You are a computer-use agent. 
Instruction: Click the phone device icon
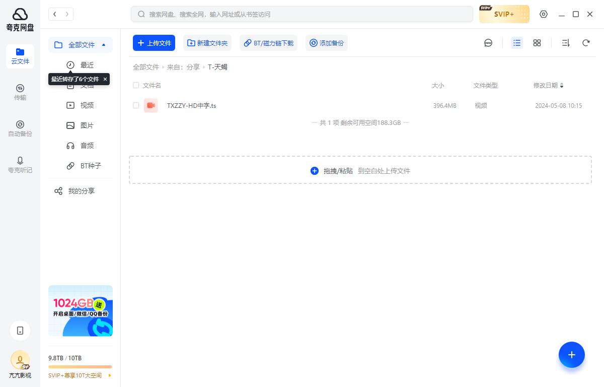point(20,331)
